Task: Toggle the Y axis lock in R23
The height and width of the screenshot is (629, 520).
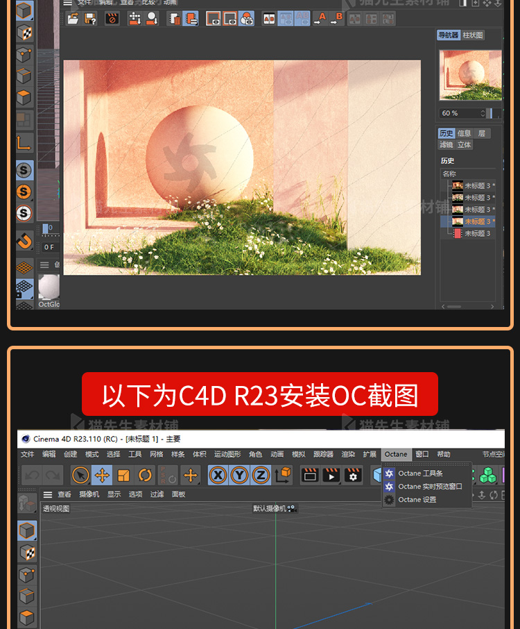Action: click(240, 476)
